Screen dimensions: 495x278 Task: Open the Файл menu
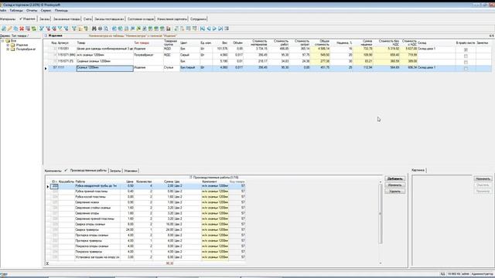click(x=3, y=10)
